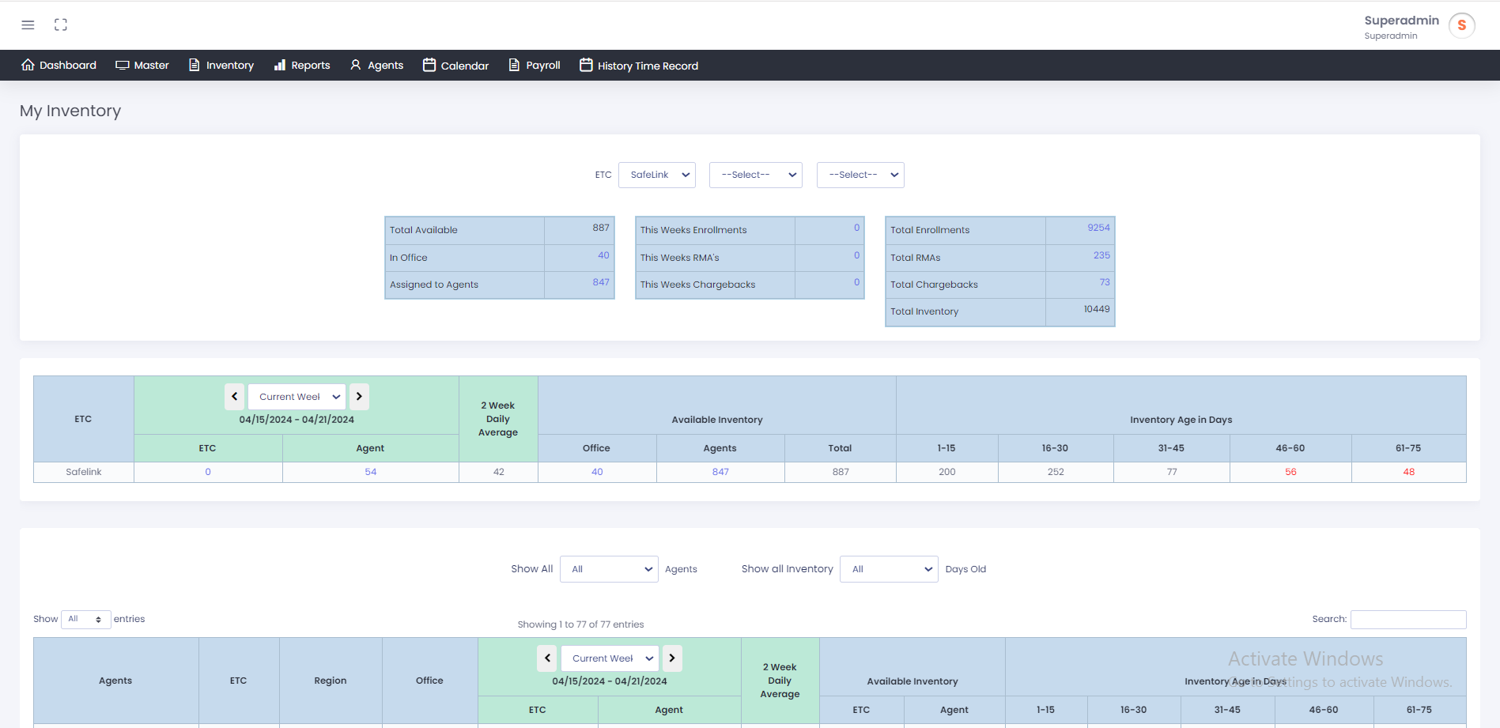Click the My Inventory page heading

[x=70, y=111]
